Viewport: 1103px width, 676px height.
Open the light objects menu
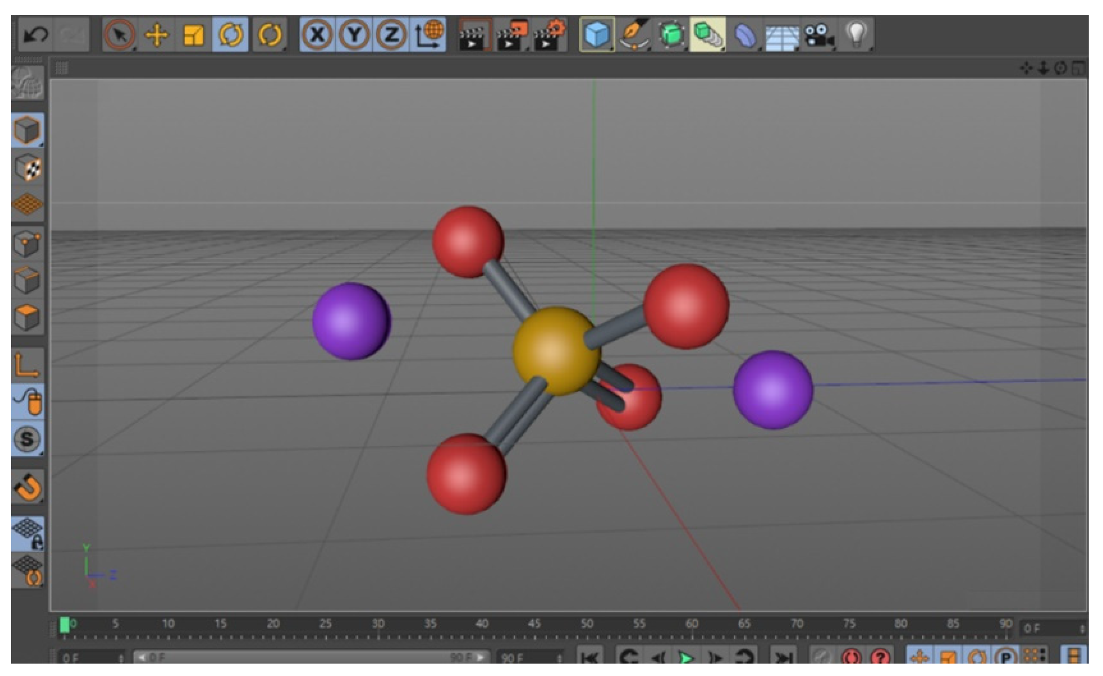click(856, 34)
